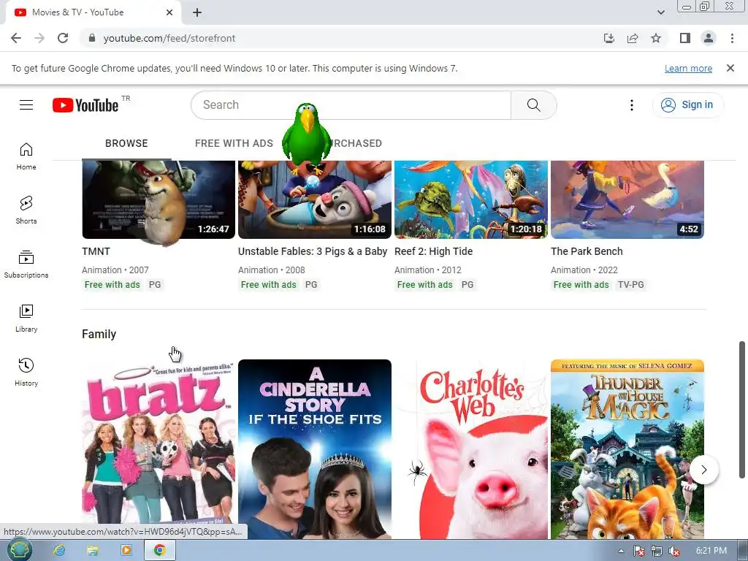The width and height of the screenshot is (748, 561).
Task: Click the Chrome taskbar button
Action: (160, 551)
